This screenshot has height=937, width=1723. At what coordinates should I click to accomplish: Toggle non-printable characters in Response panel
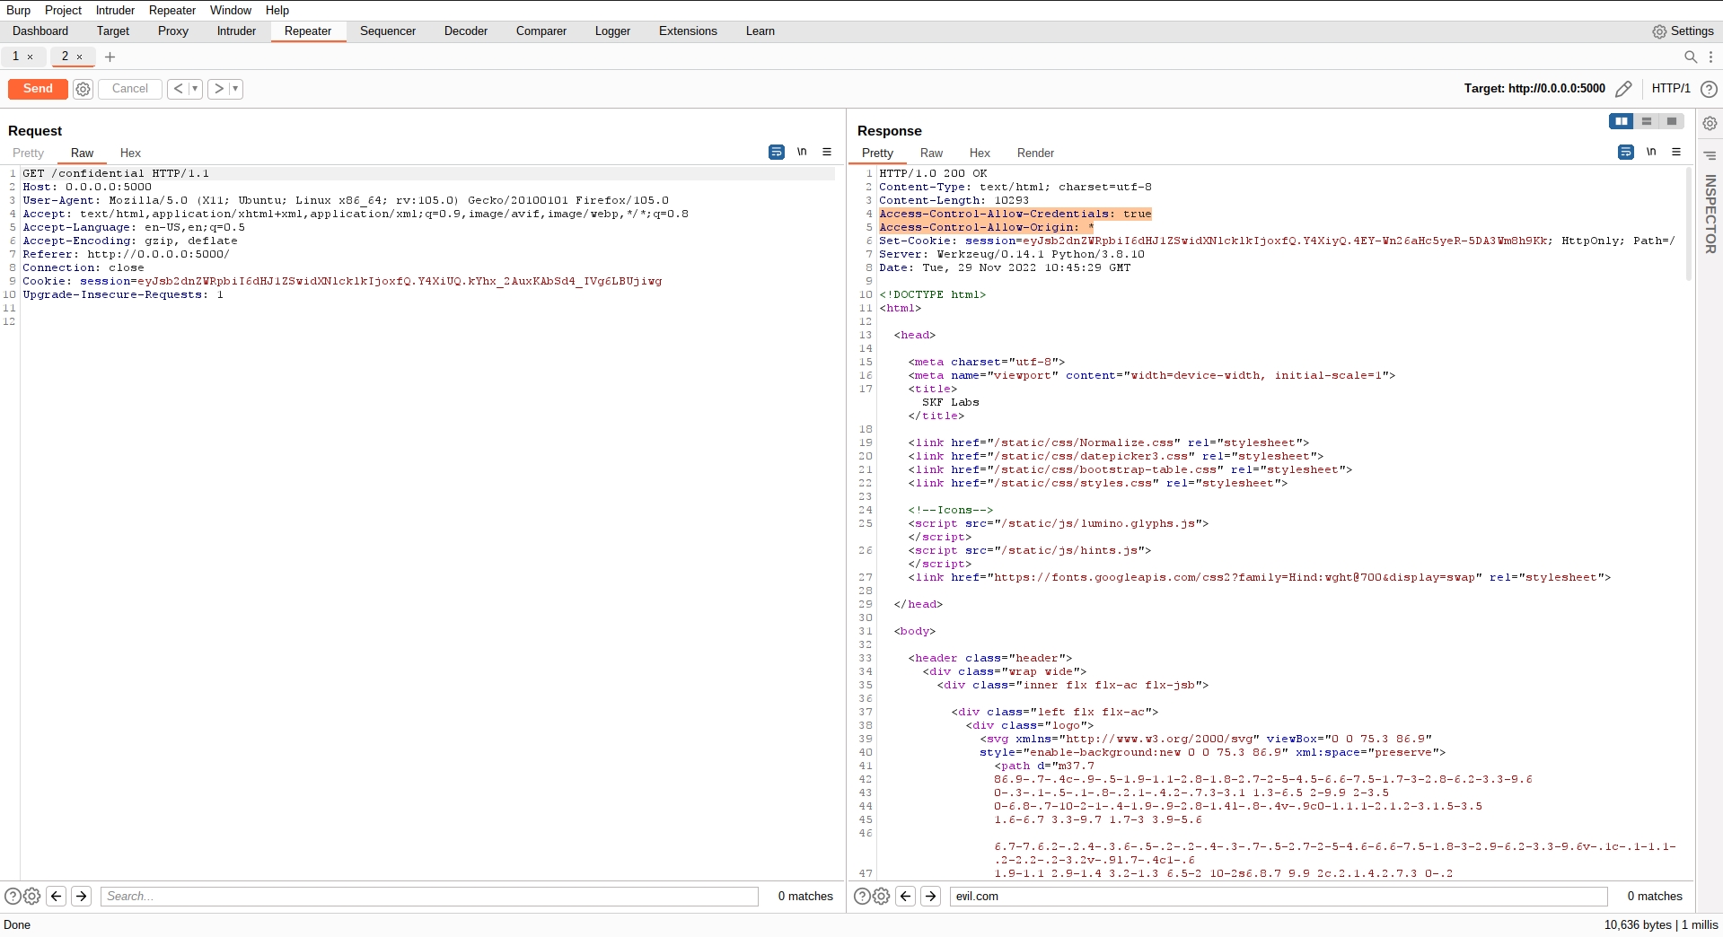coord(1651,153)
